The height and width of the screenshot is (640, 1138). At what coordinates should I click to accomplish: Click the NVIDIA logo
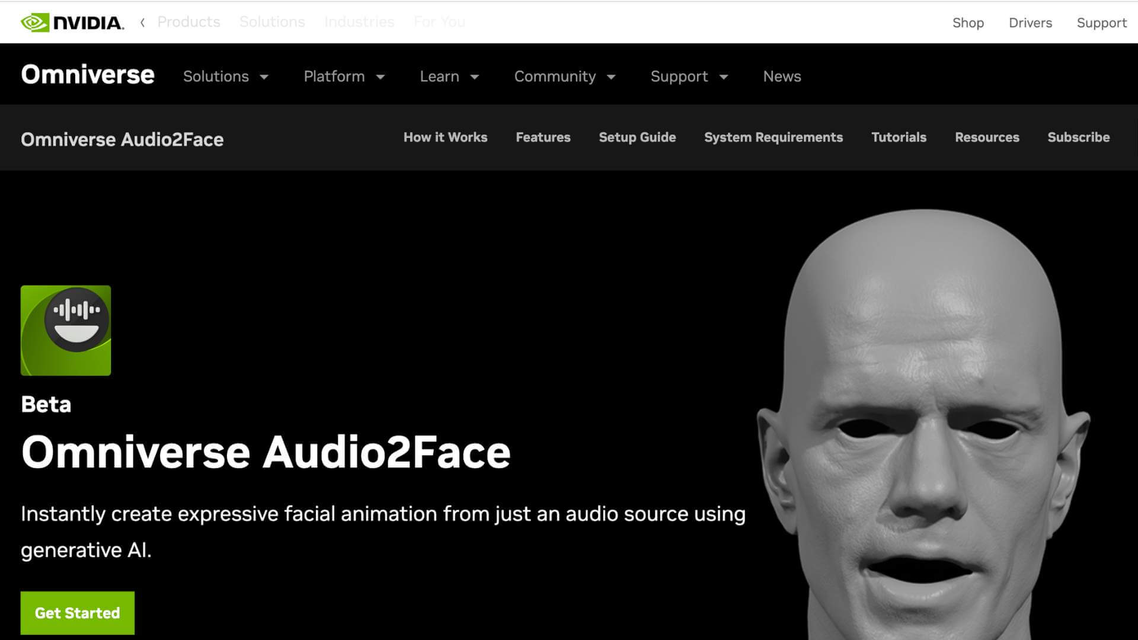(x=72, y=23)
